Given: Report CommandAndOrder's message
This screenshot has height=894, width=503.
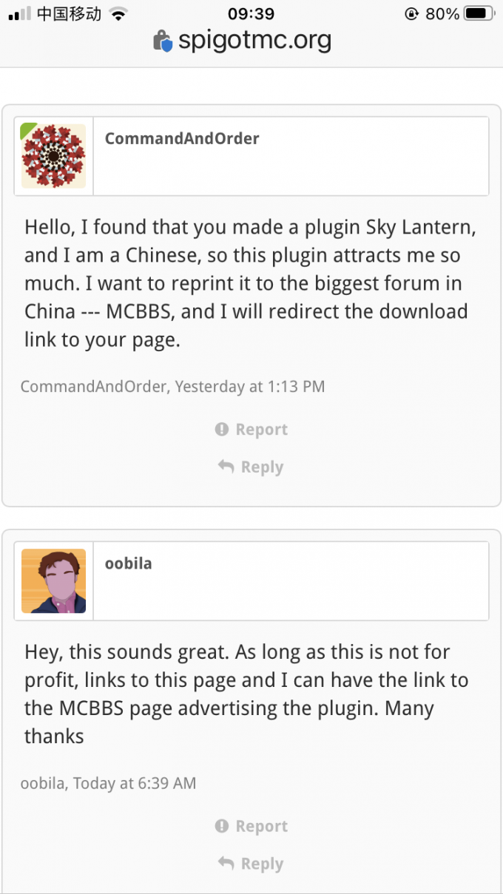Looking at the screenshot, I should (x=260, y=430).
